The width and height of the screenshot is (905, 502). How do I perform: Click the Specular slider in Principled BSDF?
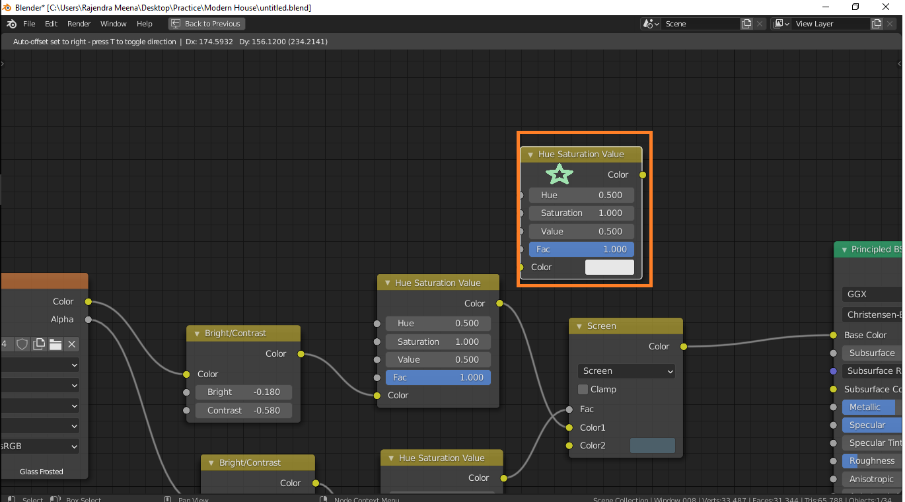(x=872, y=425)
